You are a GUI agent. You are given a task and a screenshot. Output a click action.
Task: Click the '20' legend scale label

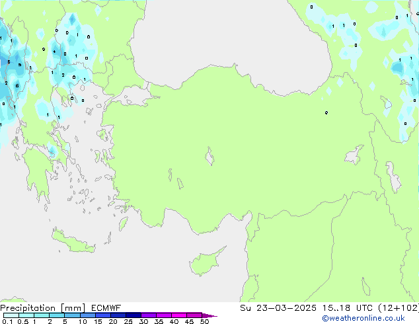[113, 321]
